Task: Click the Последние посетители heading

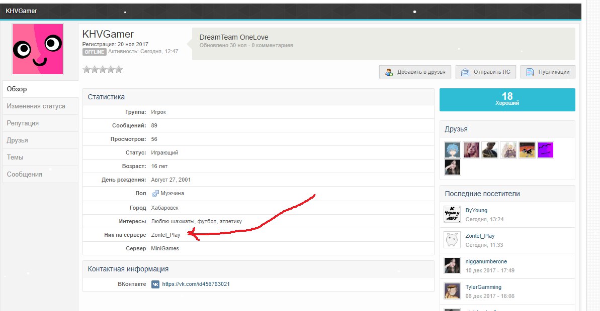Action: coord(482,194)
